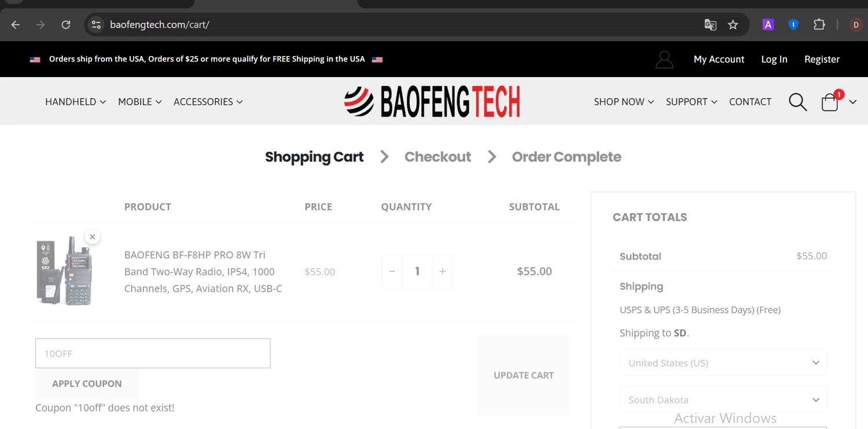Image resolution: width=868 pixels, height=429 pixels.
Task: Open the Bitwarden shield extension icon
Action: pos(793,24)
